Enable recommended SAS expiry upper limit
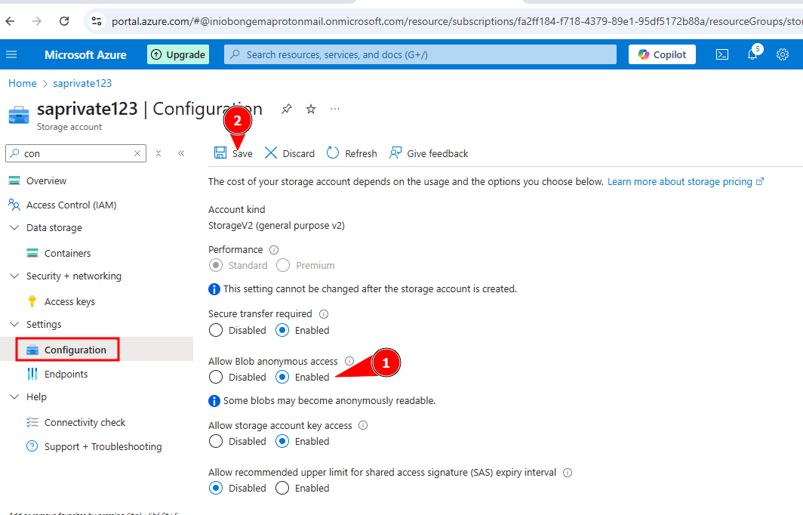Viewport: 803px width, 515px height. click(x=282, y=489)
